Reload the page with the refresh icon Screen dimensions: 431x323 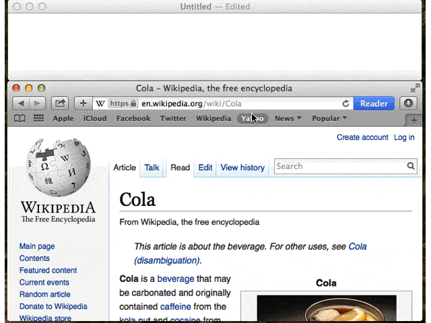pyautogui.click(x=345, y=104)
